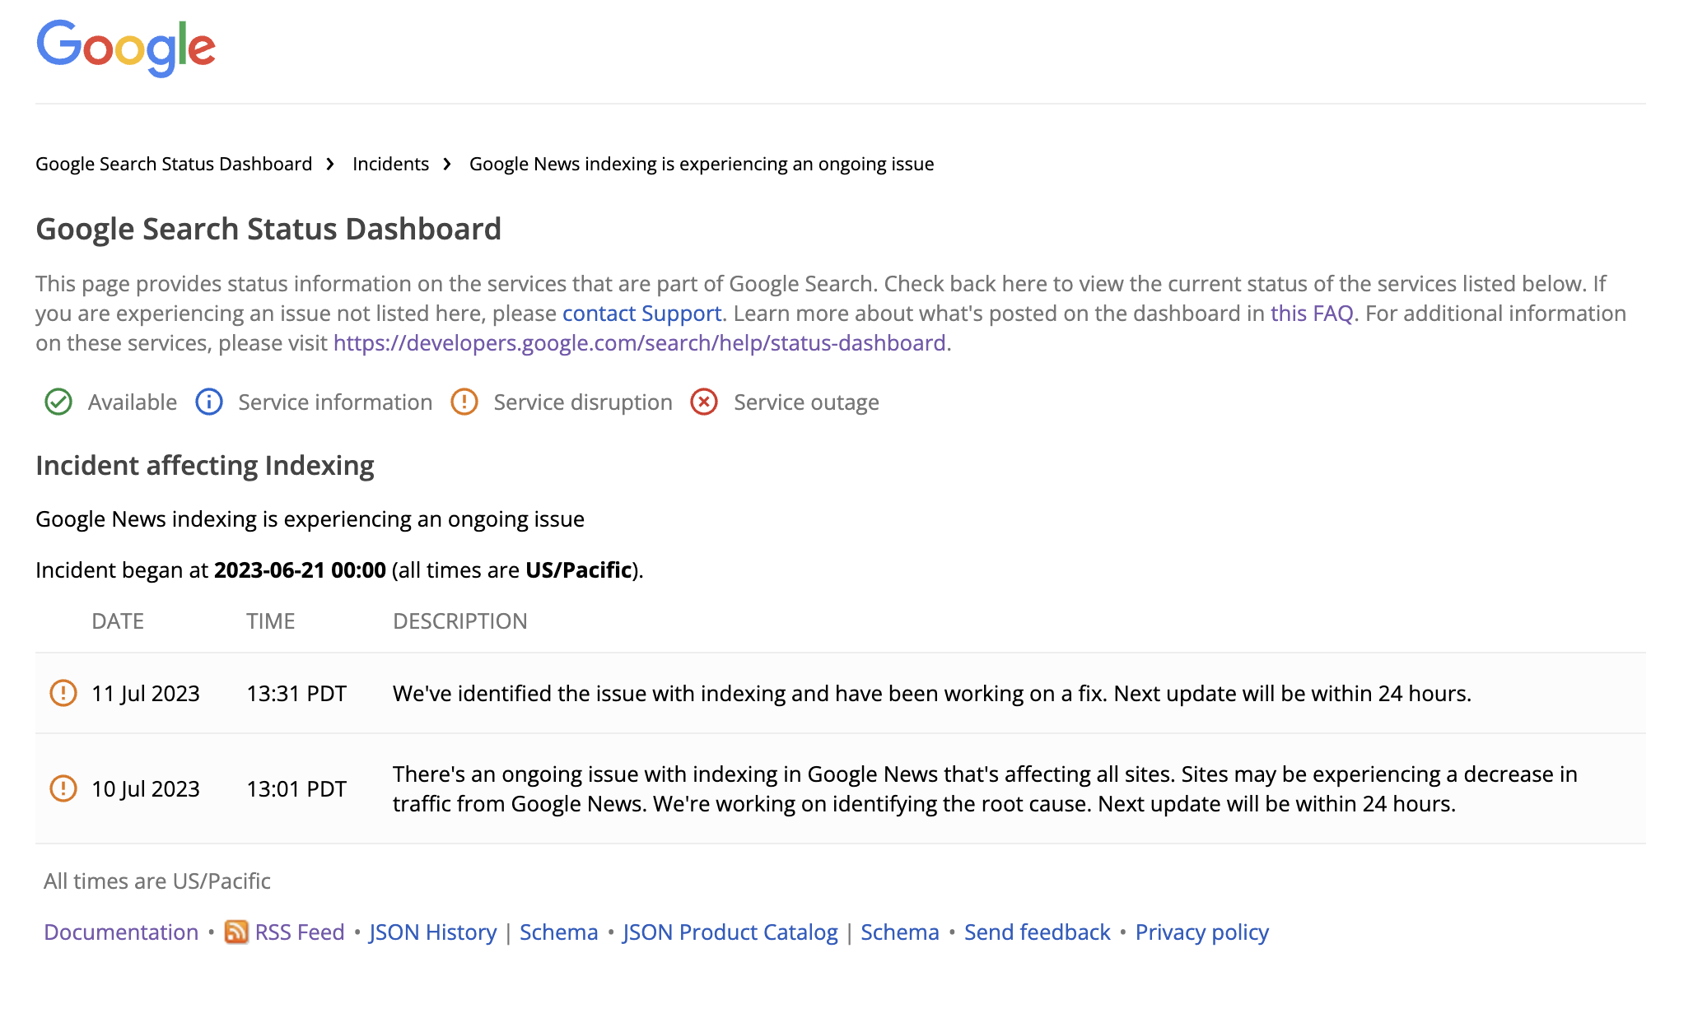Click the disruption icon next to 11 Jul 2023
1693x1018 pixels.
click(63, 693)
